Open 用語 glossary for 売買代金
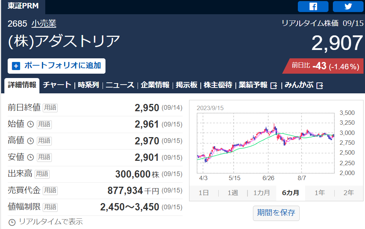Image resolution: width=365 pixels, height=229 pixels. (50, 191)
